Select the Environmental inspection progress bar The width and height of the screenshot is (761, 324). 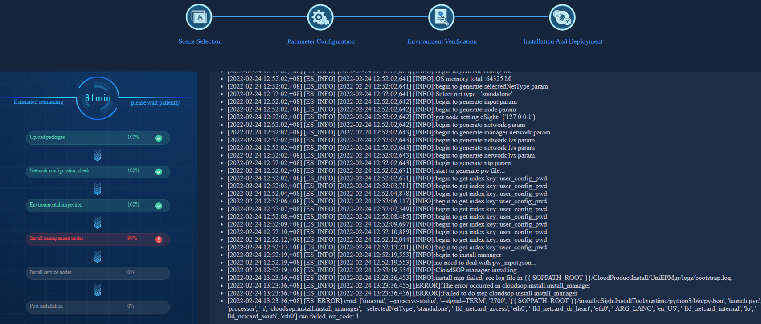(98, 205)
